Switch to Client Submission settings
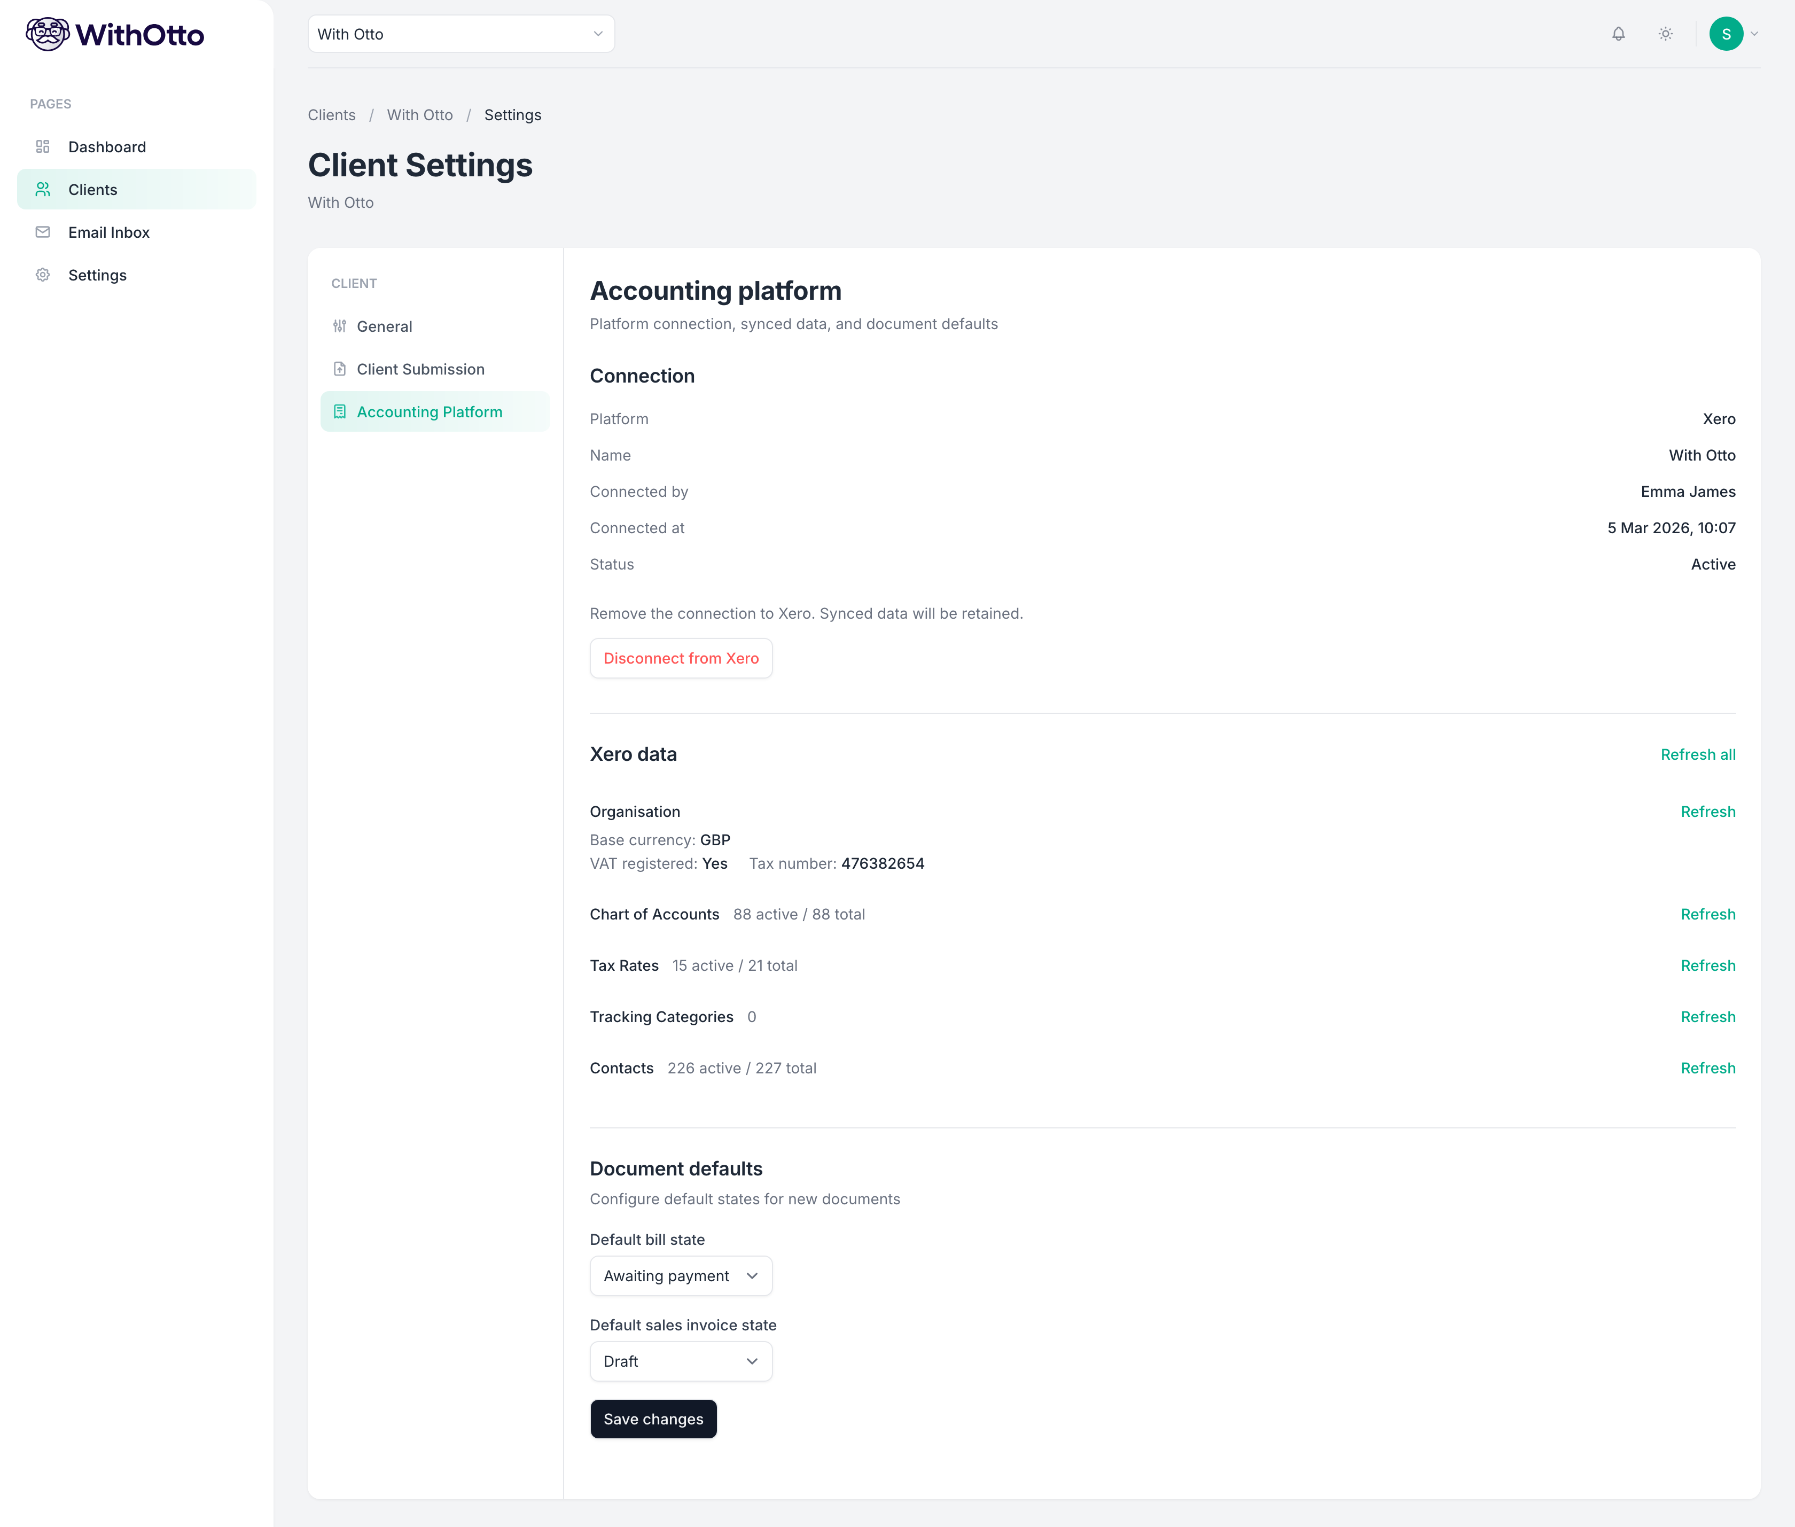 [434, 369]
